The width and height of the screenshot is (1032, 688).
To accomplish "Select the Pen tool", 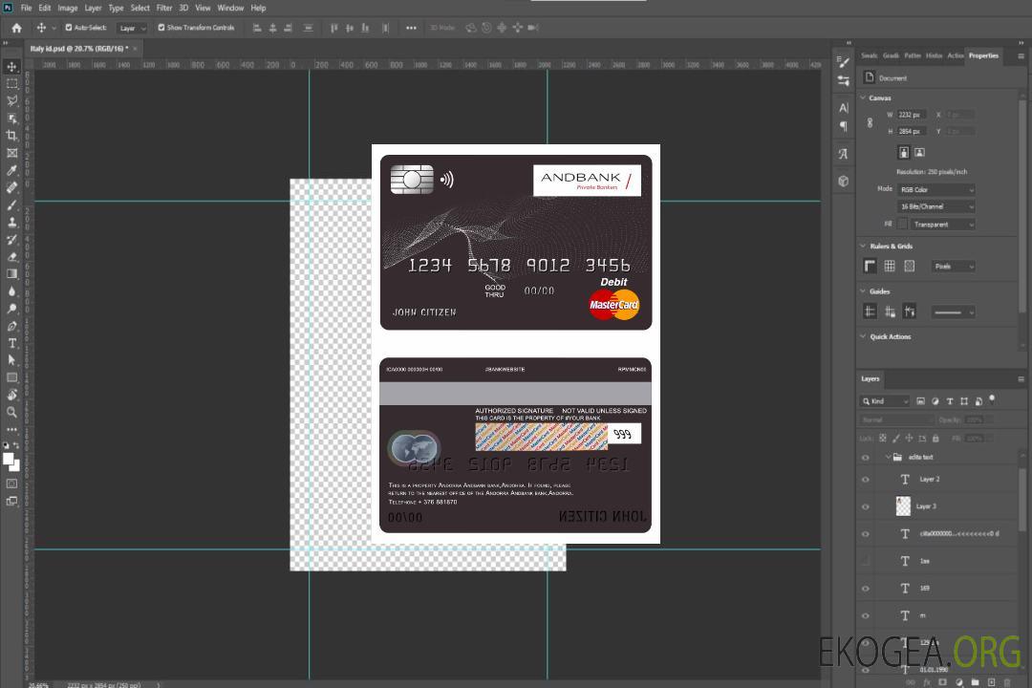I will pos(11,326).
